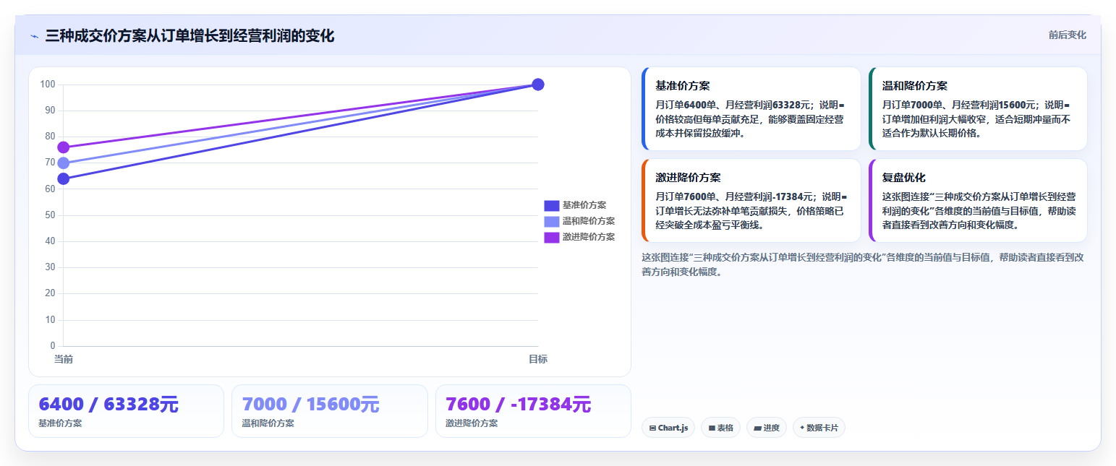
Task: Click the light blue data point at 70
Action: pos(64,163)
